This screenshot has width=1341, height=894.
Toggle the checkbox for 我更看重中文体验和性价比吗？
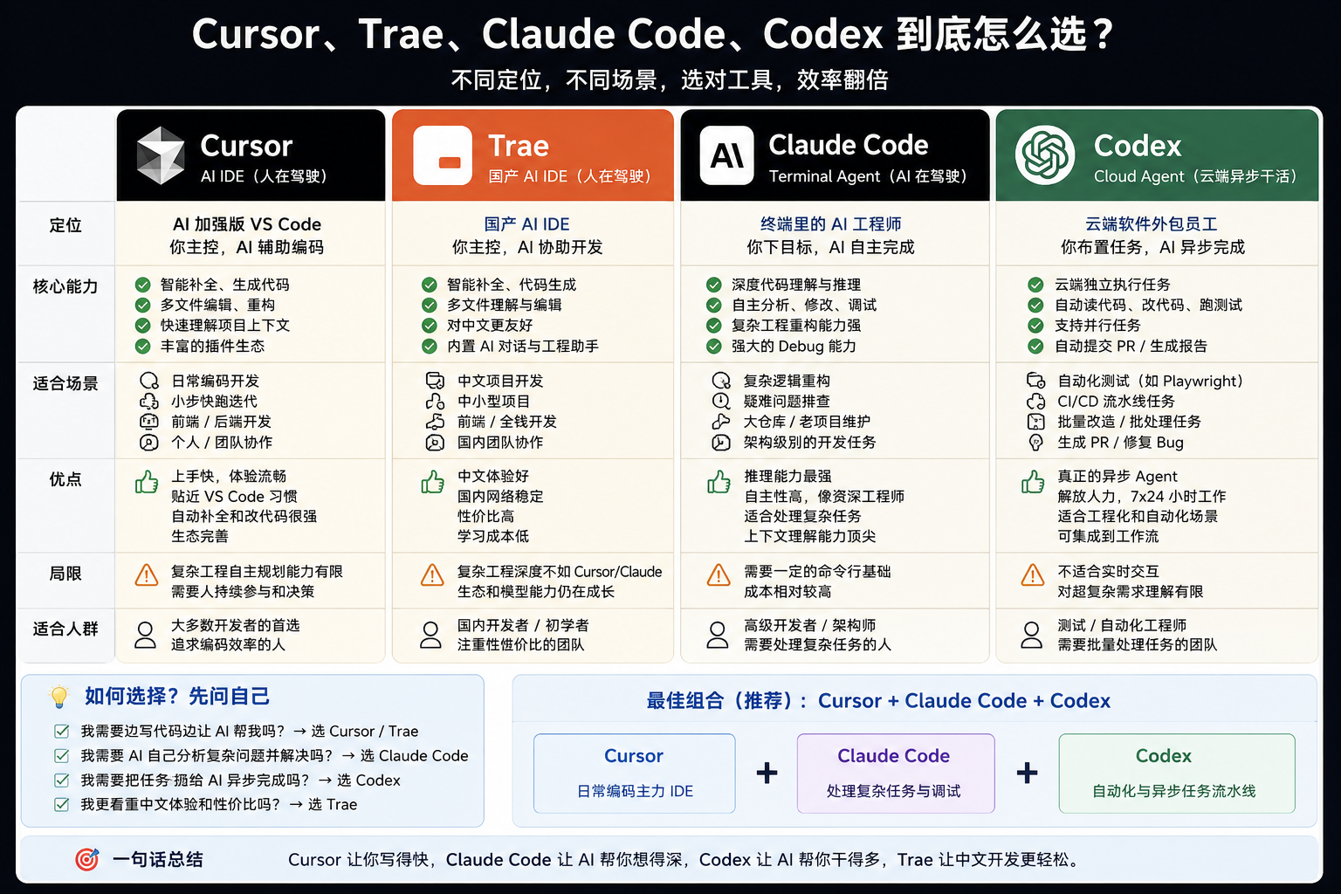coord(62,805)
